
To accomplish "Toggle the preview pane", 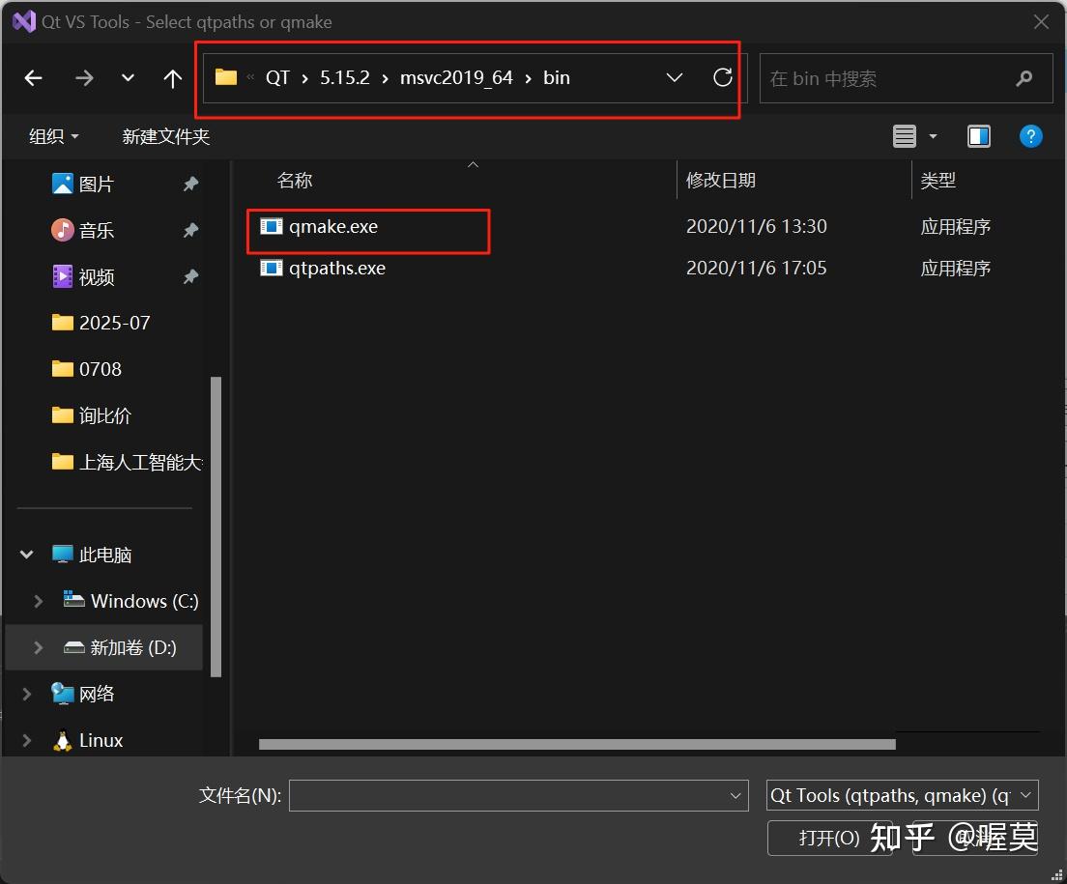I will pos(979,136).
